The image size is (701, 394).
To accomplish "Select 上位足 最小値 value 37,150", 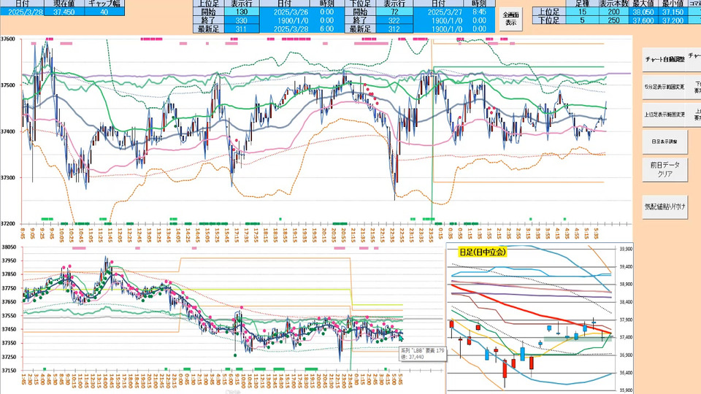I will coord(673,12).
